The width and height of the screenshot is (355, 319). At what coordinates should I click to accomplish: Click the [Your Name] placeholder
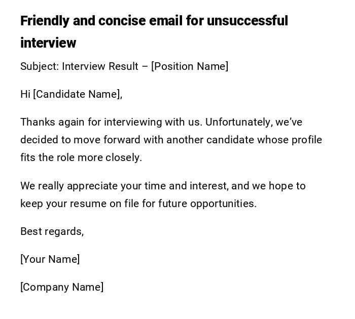(x=50, y=259)
